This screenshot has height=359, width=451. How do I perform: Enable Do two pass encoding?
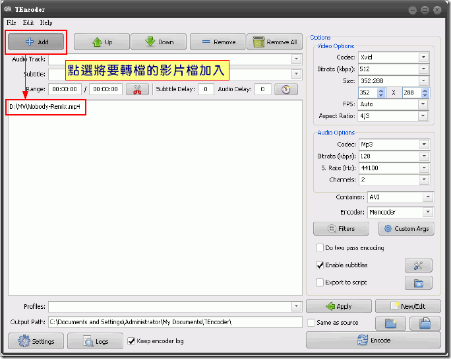[x=320, y=248]
